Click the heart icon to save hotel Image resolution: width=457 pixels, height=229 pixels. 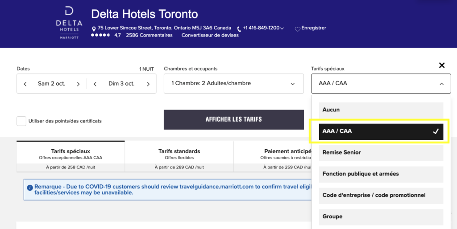[298, 29]
